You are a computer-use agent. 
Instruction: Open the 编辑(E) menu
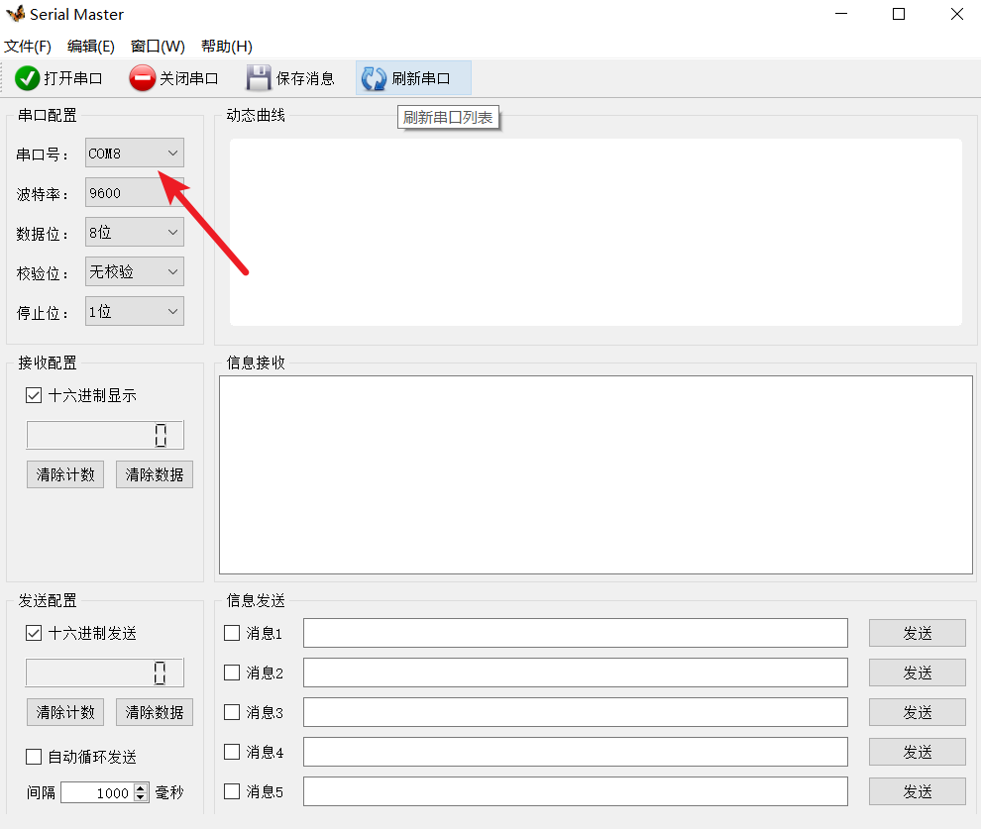pyautogui.click(x=91, y=47)
